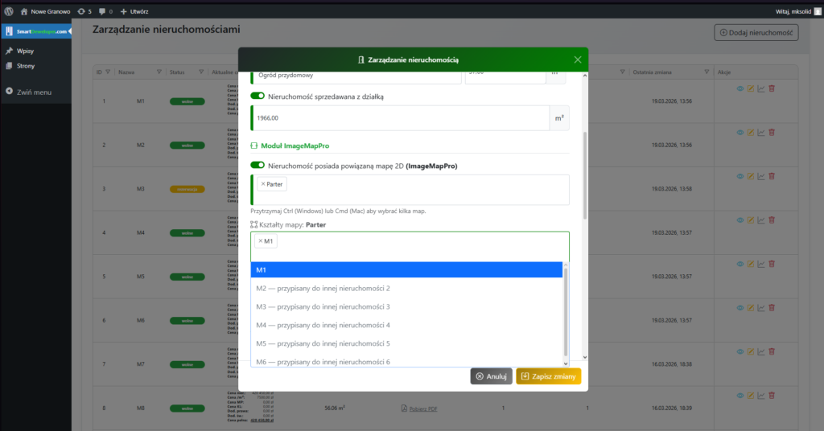Select M3 — przypisany do innej nieruchomości 3
This screenshot has width=824, height=431.
[406, 306]
